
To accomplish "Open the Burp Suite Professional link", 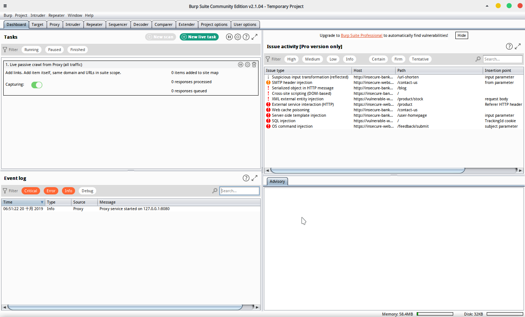I will click(x=361, y=35).
